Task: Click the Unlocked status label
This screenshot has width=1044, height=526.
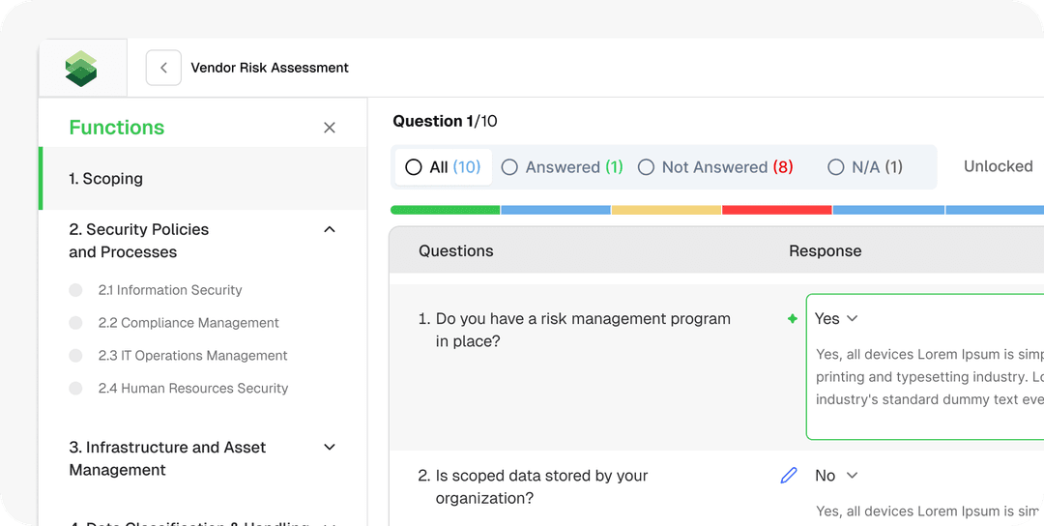Action: point(998,166)
